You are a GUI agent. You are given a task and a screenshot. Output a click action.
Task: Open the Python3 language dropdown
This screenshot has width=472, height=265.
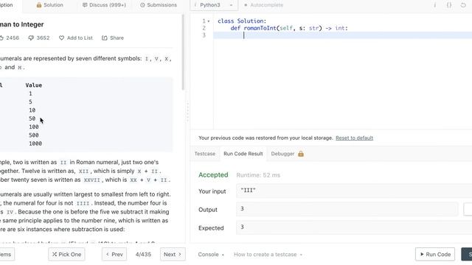(214, 5)
